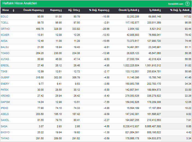Screen dimensions: 192x142
Task: Open THYAO stock analysis
Action: [x=5, y=138]
